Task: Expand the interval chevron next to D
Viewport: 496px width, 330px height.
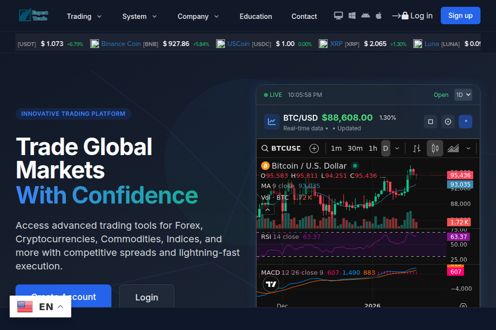Action: tap(396, 148)
